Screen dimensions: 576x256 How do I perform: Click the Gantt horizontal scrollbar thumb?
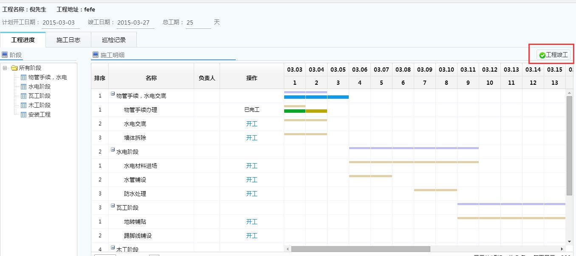click(x=361, y=249)
